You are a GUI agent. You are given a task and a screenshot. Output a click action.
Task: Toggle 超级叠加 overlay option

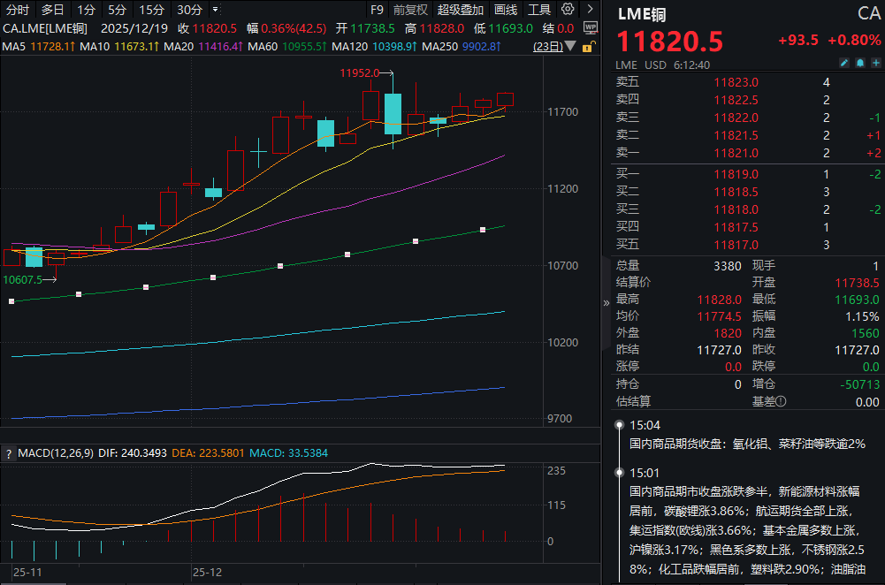(x=461, y=10)
